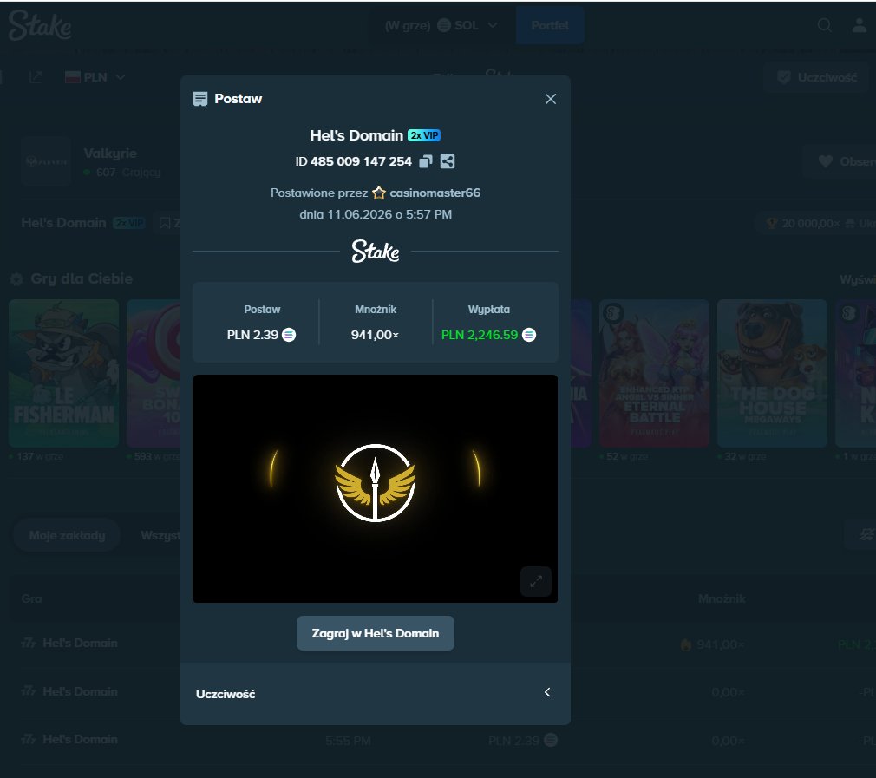Open the Stake logo home link

40,25
